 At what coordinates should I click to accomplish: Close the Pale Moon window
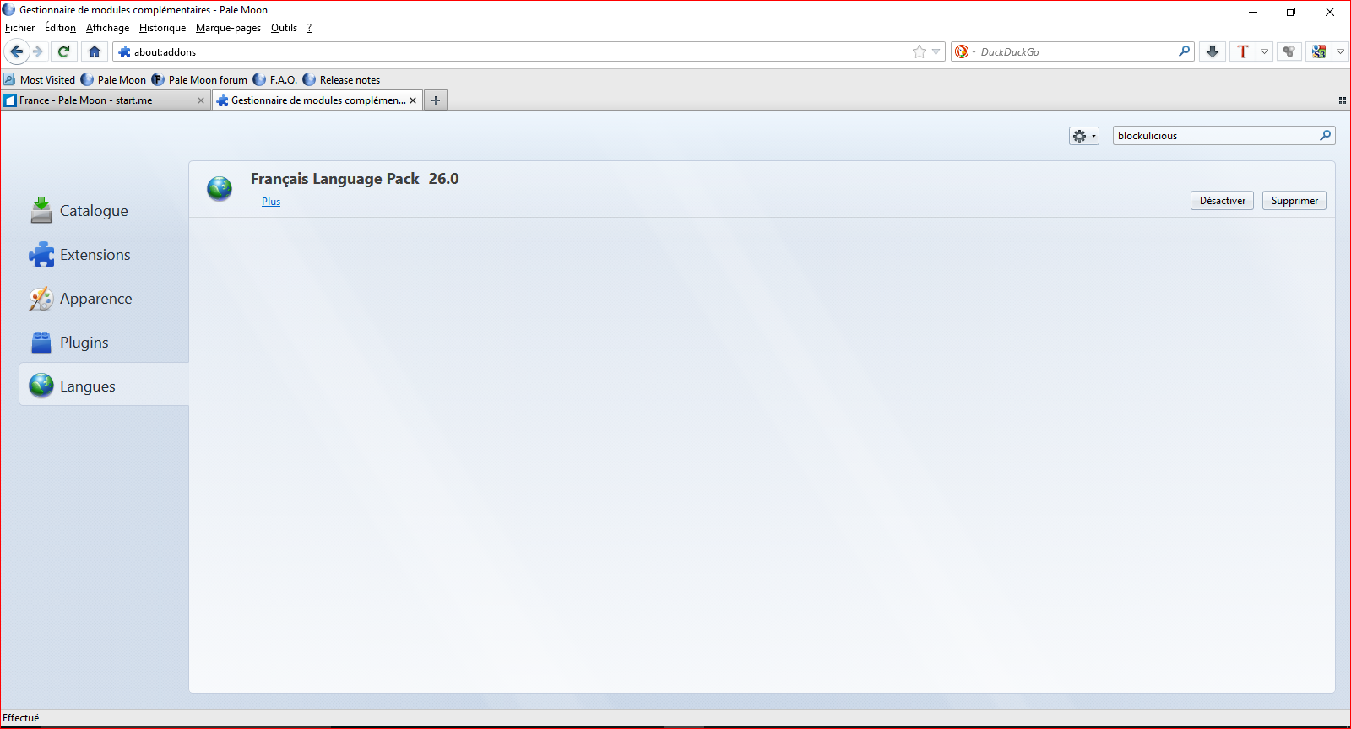coord(1330,12)
